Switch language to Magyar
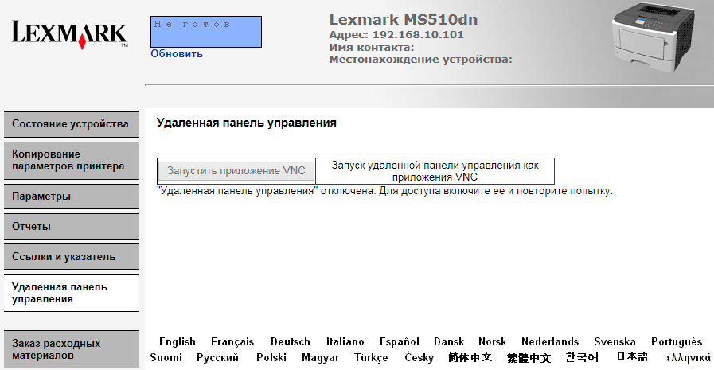714x370 pixels. coord(320,358)
